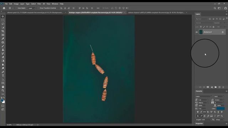Screen dimensions: 228x128
Task: Open the Auto-Select Layer dropdown
Action: click(x=32, y=8)
